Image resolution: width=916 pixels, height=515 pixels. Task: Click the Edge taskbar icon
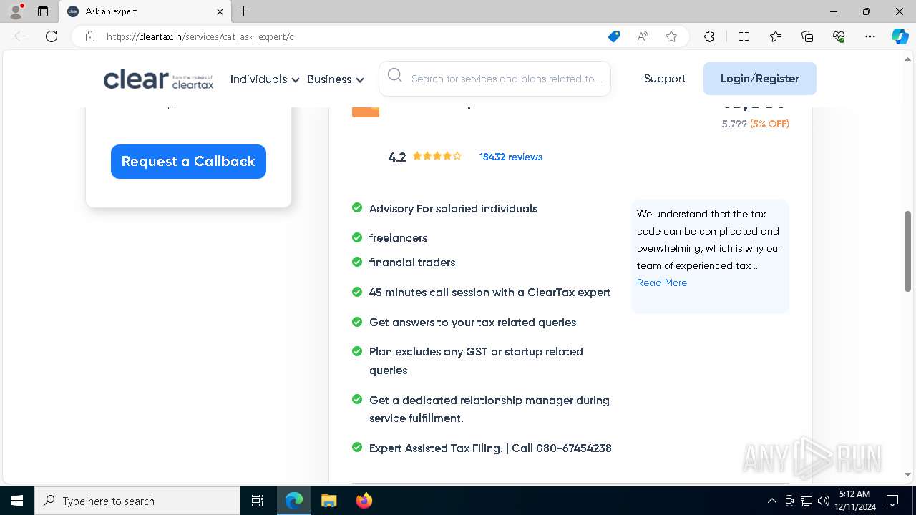tap(294, 501)
